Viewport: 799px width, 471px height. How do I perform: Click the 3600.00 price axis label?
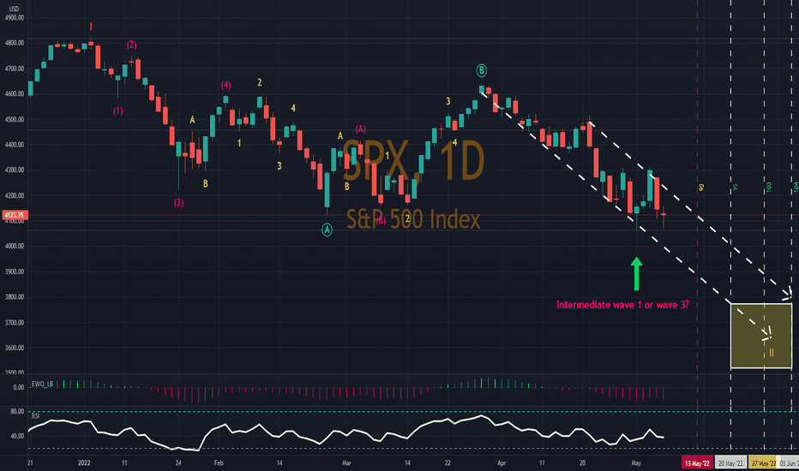tap(15, 348)
